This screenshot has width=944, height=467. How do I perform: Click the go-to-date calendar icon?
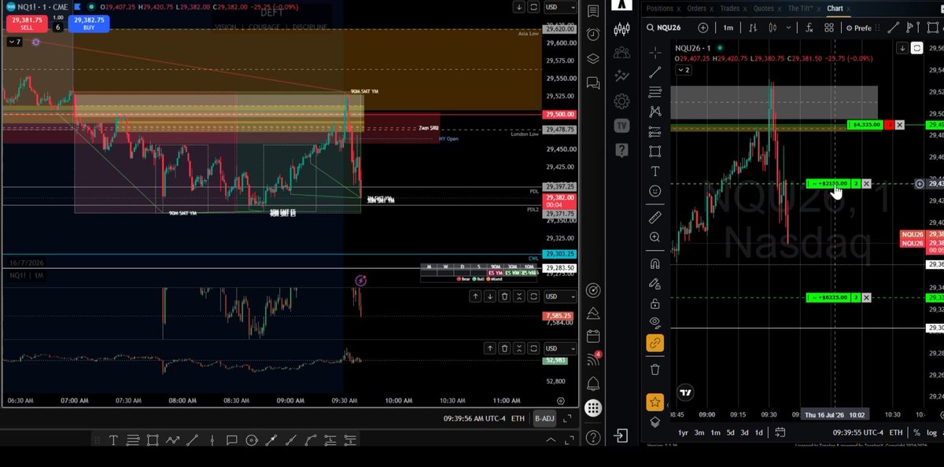pos(780,432)
